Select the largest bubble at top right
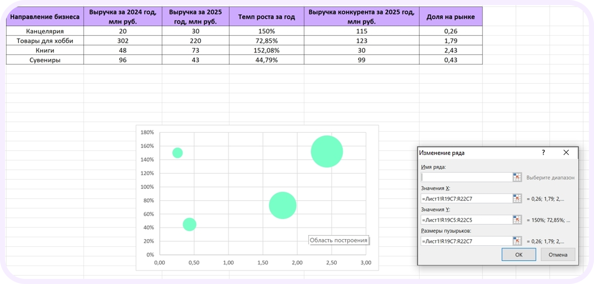 coord(327,151)
